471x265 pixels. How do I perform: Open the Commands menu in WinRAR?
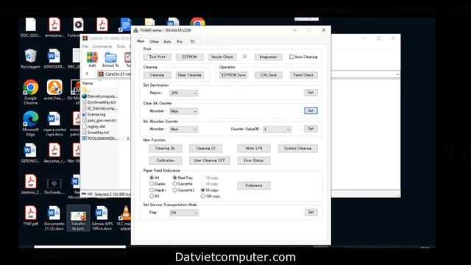tap(102, 46)
